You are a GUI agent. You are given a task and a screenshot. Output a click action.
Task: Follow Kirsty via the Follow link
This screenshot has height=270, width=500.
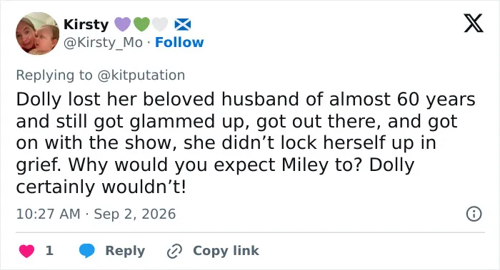(179, 42)
